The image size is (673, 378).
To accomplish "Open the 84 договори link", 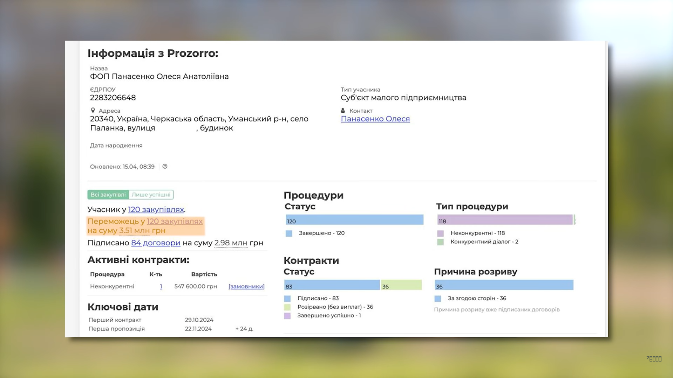I will (x=156, y=243).
